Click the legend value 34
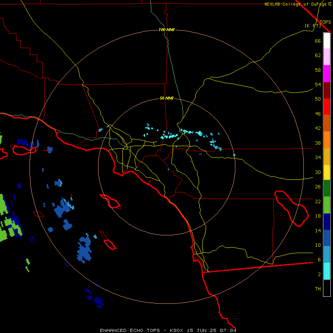Viewport: 333px width, 333px height. tap(318, 158)
